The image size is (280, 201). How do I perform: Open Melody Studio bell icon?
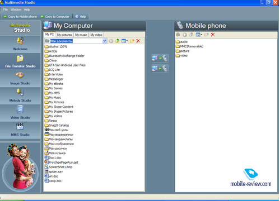pyautogui.click(x=20, y=92)
